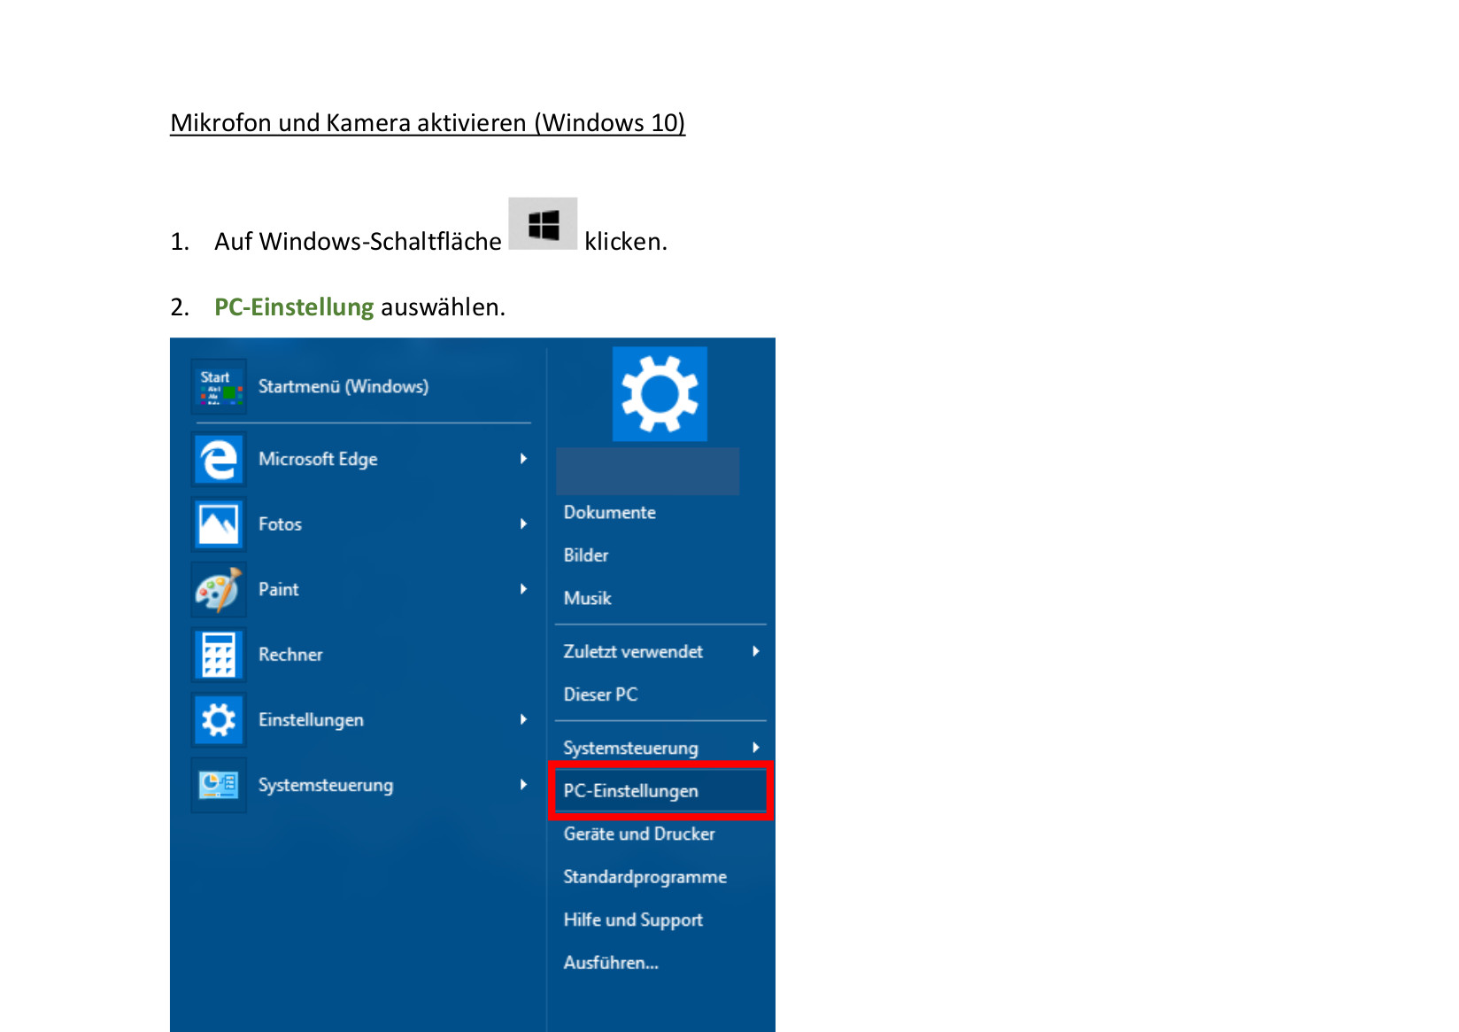The width and height of the screenshot is (1459, 1032).
Task: Click the Zuletzt verwendet label
Action: pyautogui.click(x=633, y=651)
